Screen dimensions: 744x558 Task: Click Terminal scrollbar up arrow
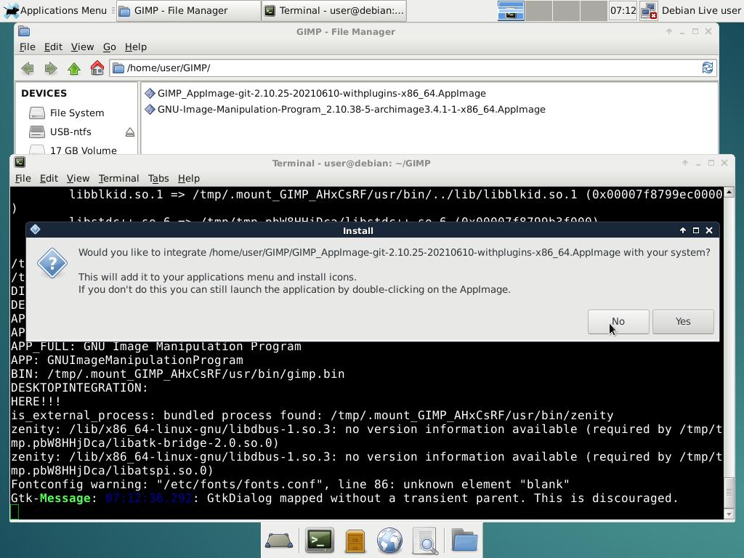[x=729, y=192]
